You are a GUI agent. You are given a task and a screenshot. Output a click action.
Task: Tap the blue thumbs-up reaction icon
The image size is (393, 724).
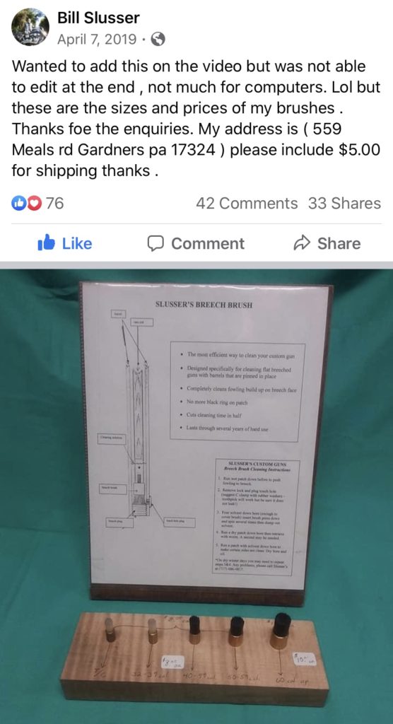(x=18, y=203)
